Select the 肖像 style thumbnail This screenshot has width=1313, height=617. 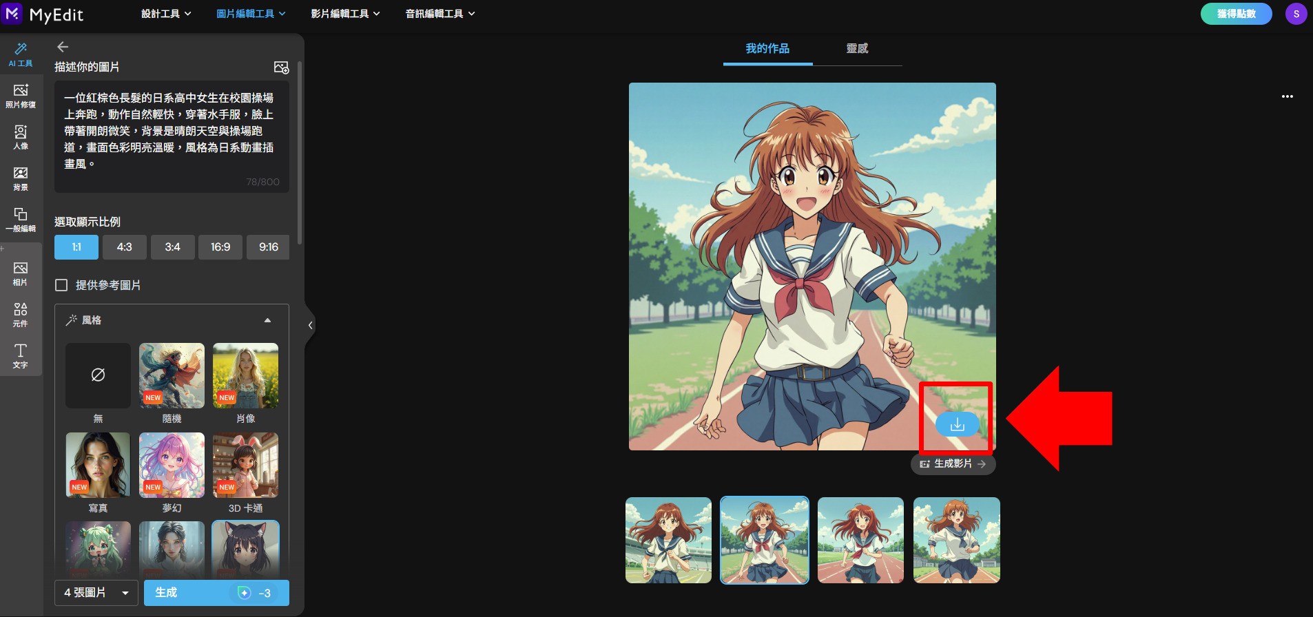coord(245,375)
